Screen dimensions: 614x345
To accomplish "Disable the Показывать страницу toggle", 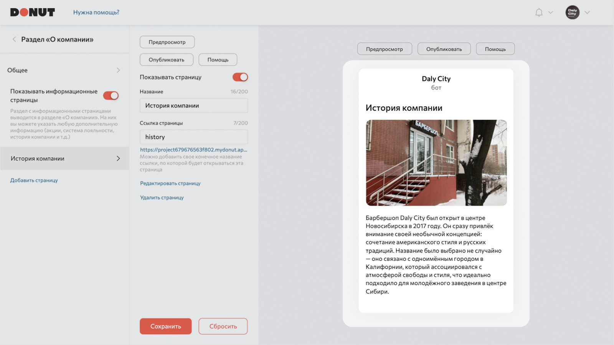I will point(240,77).
